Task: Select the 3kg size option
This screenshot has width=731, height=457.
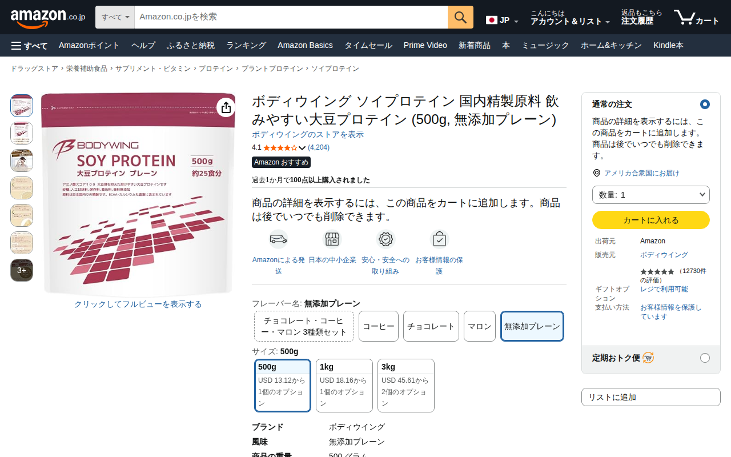Action: (406, 386)
